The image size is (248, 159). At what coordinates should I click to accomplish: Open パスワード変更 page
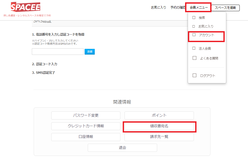pos(86,115)
